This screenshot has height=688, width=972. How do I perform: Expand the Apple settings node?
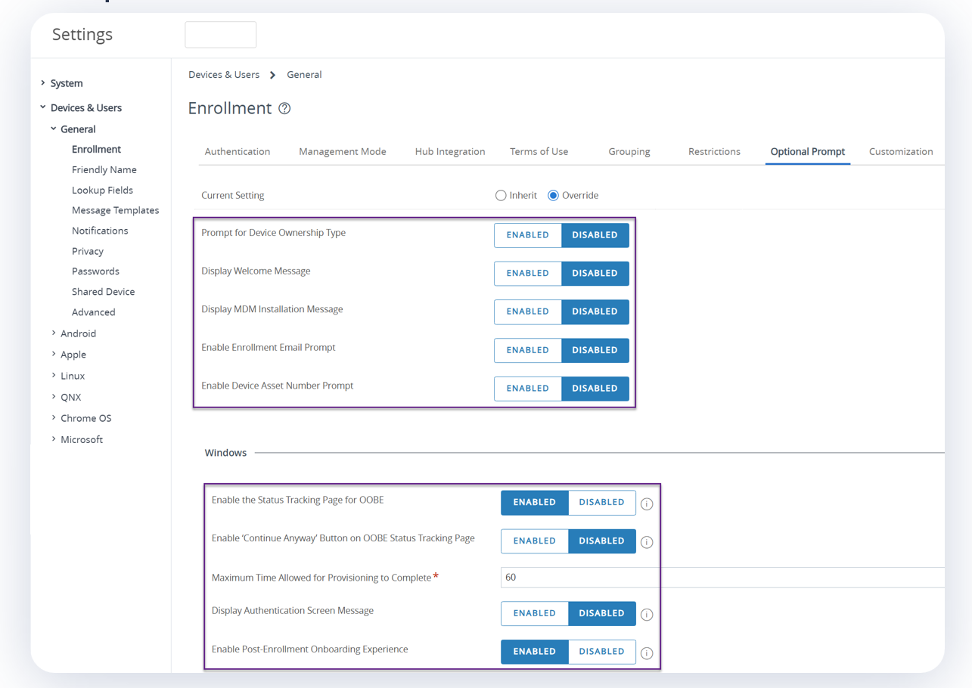point(54,355)
